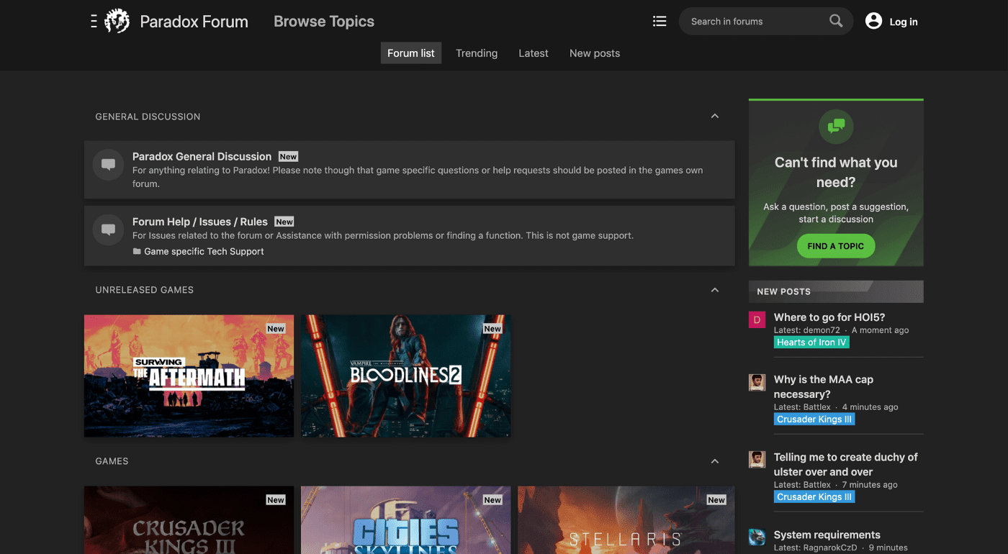The height and width of the screenshot is (554, 1008).
Task: Click the avatar next to System requirements
Action: coord(757,537)
